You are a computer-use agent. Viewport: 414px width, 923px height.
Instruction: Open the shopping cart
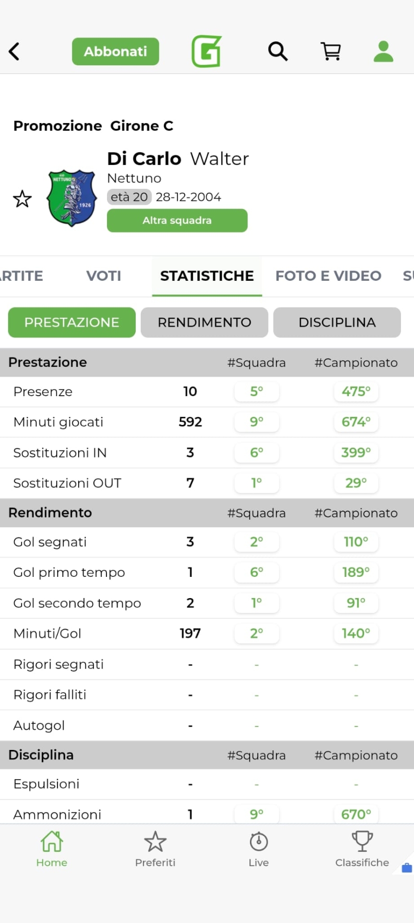[x=331, y=51]
